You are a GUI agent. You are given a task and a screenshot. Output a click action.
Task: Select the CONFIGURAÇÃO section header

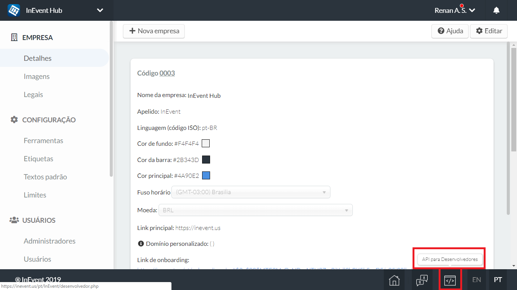click(x=49, y=120)
